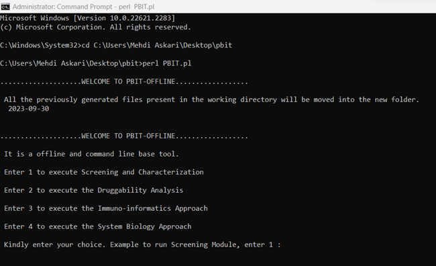This screenshot has width=436, height=266.
Task: Click the 'cd C:\Users\Mehdi Askari\Desktop\pbit' command
Action: (157, 45)
